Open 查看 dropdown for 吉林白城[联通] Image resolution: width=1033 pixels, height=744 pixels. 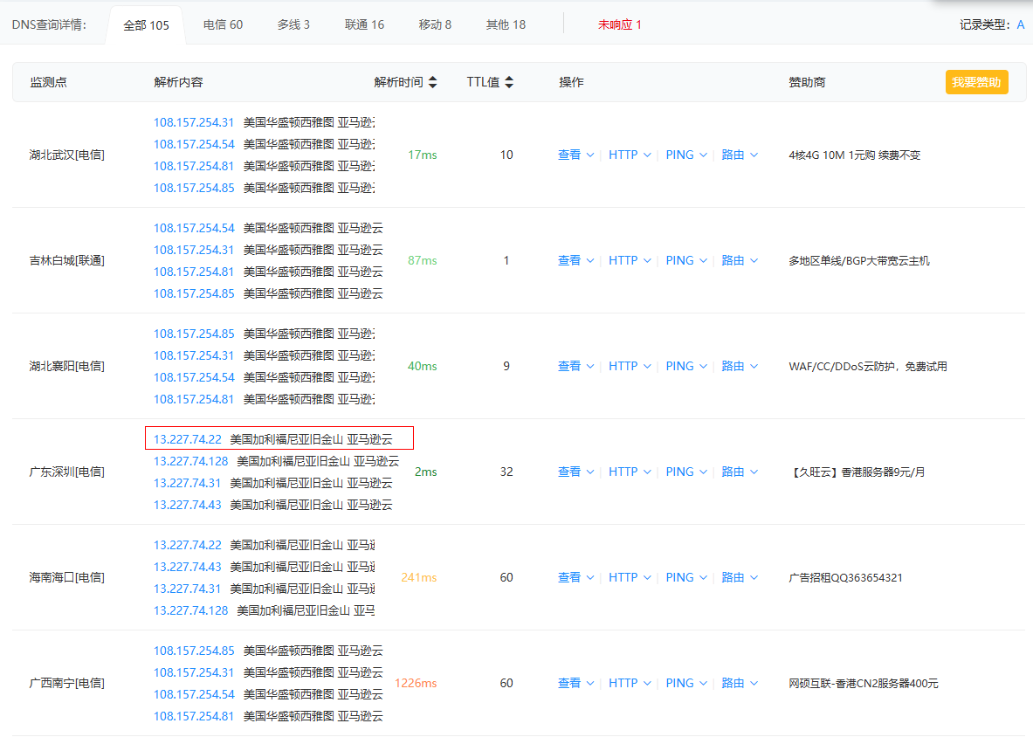(x=575, y=260)
